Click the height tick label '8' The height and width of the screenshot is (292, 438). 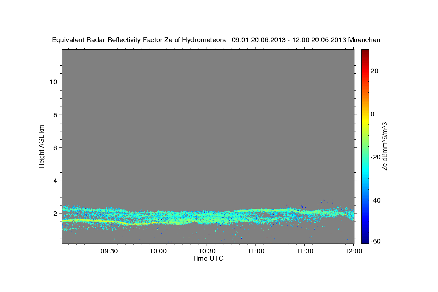[x=54, y=115]
